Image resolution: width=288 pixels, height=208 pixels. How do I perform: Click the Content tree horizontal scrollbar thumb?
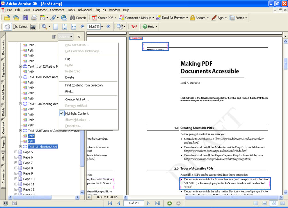pos(33,197)
